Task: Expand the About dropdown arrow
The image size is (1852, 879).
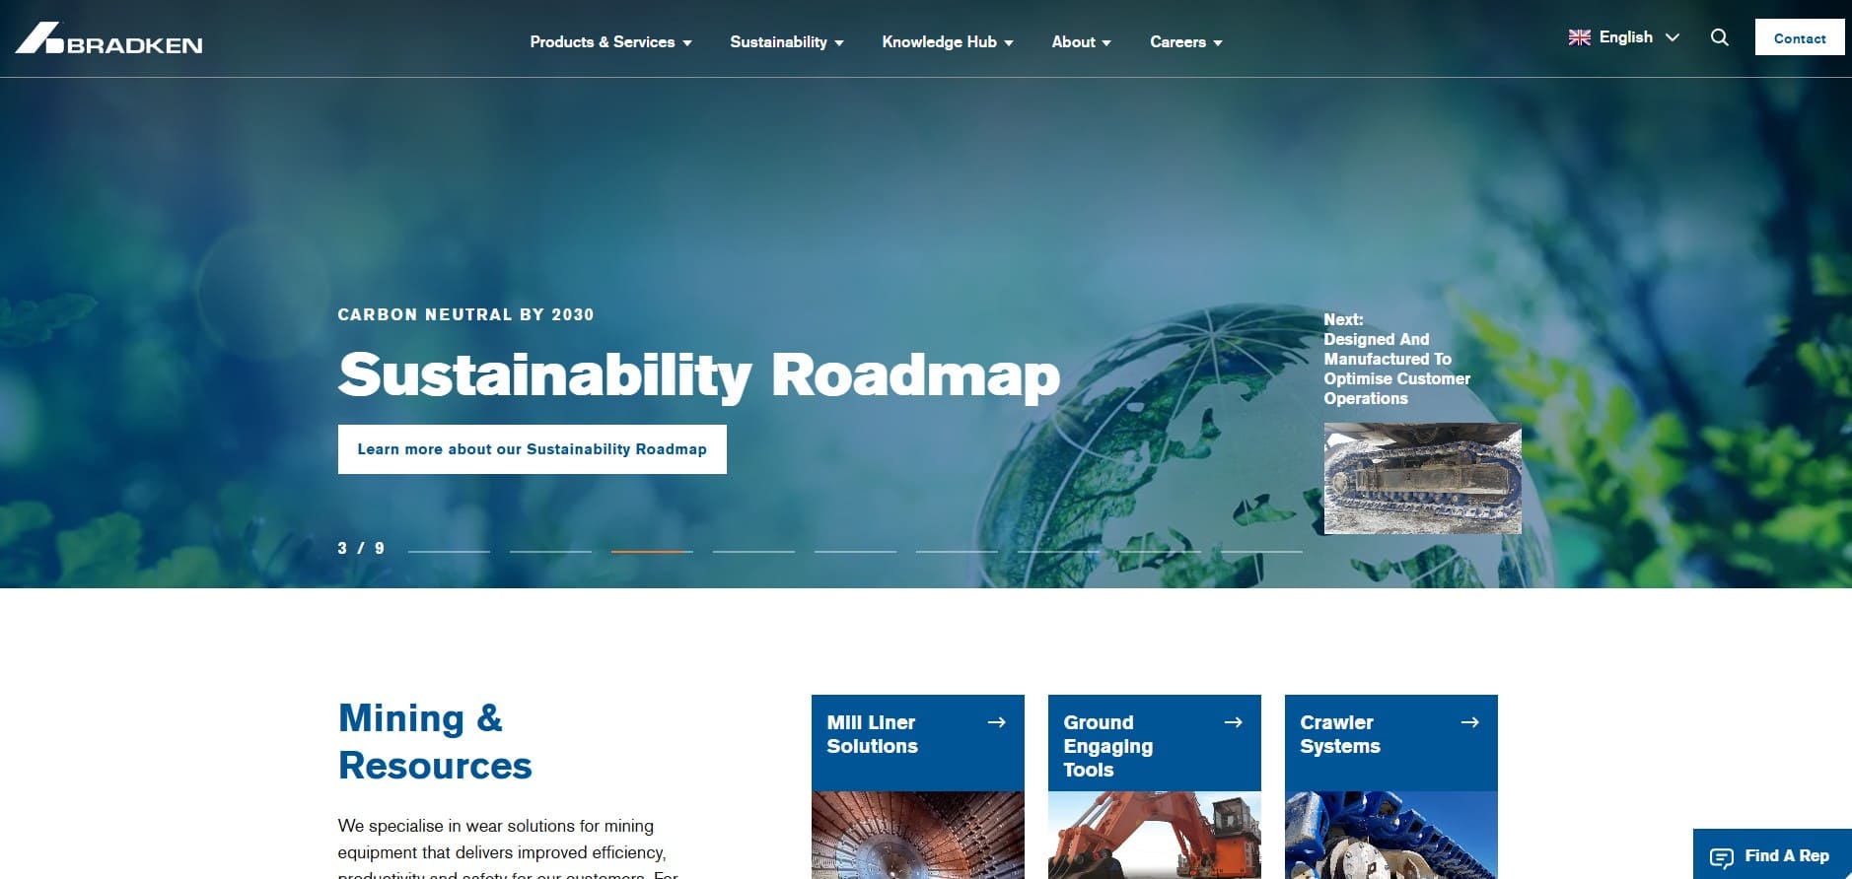Action: pos(1106,43)
